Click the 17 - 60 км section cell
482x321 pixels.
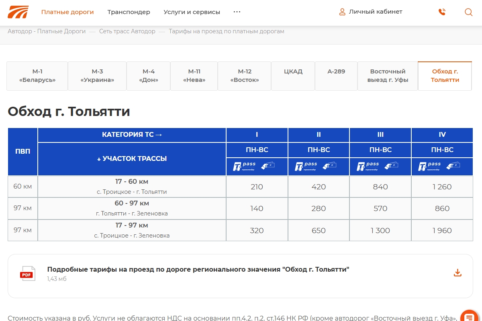point(132,187)
